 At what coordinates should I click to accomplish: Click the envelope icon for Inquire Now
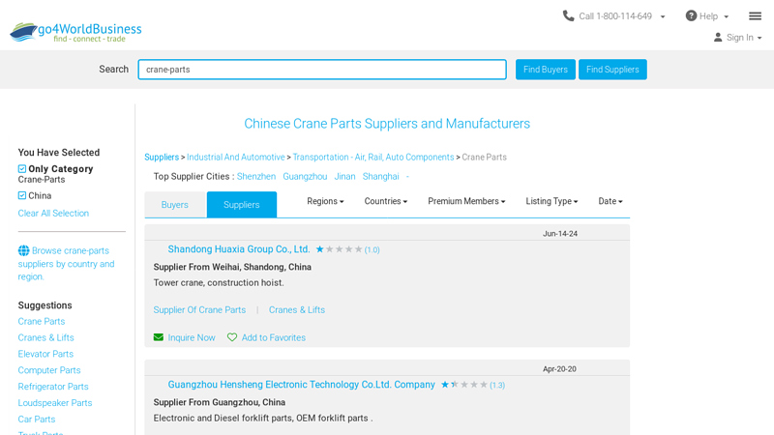click(x=159, y=337)
